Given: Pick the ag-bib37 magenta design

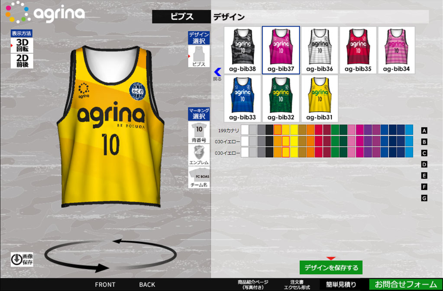Looking at the screenshot, I should pyautogui.click(x=281, y=50).
